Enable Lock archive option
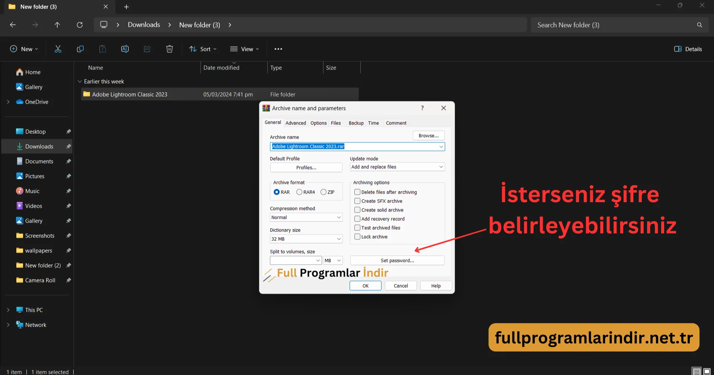 [x=357, y=237]
